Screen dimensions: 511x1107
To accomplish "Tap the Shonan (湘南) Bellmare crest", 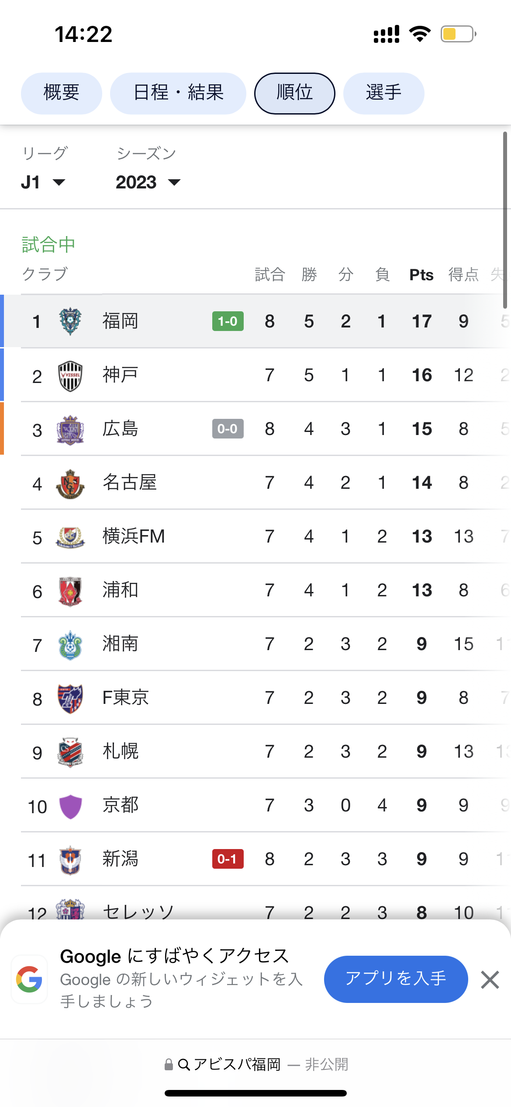I will point(70,645).
